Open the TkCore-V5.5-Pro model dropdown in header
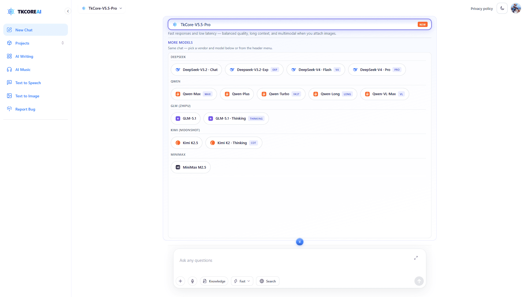This screenshot has width=528, height=297. click(102, 8)
